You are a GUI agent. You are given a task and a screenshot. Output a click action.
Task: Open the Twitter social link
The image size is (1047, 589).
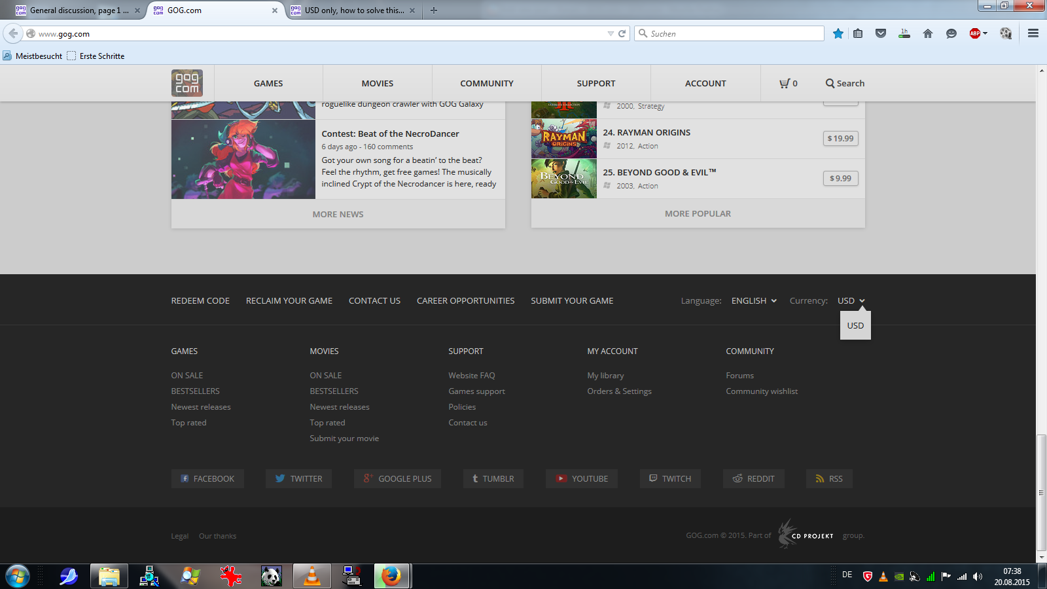298,478
